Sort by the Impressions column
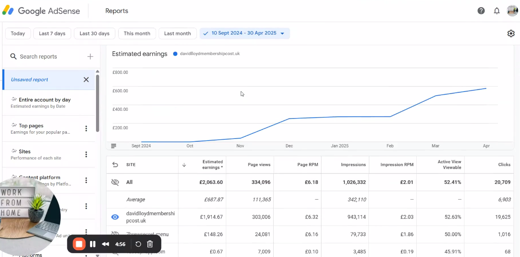 pyautogui.click(x=354, y=165)
